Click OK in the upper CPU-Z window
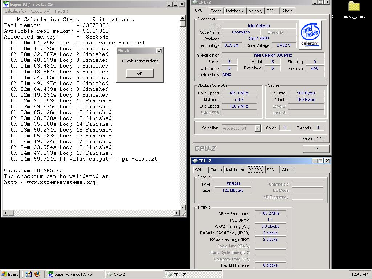The image size is (372, 279). coord(316,149)
